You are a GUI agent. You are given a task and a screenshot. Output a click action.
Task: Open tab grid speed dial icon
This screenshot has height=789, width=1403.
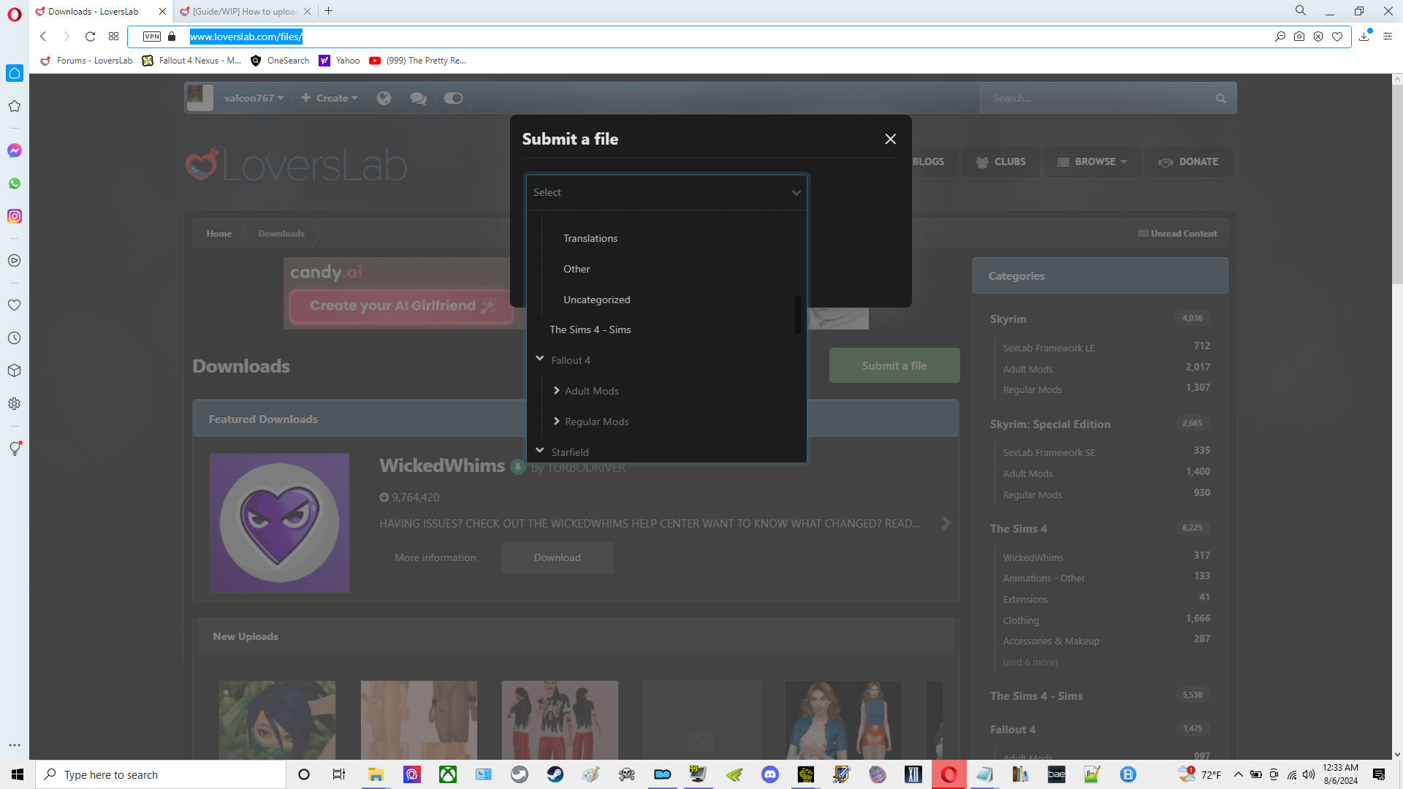(x=113, y=37)
